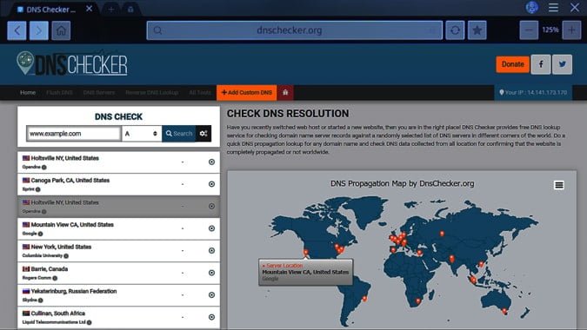
Task: Click the address bar showing dnschecker.org
Action: [x=294, y=30]
